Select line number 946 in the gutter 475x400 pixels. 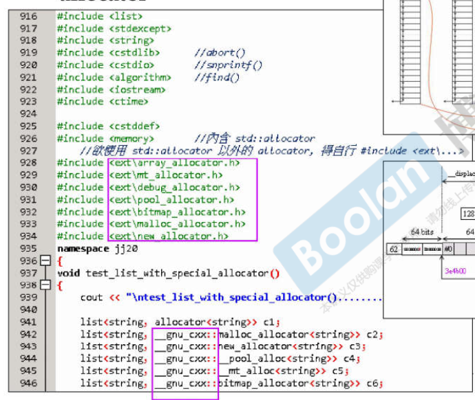(x=29, y=384)
